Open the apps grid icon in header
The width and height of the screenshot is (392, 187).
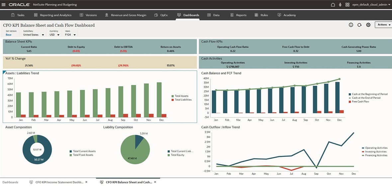pos(347,5)
